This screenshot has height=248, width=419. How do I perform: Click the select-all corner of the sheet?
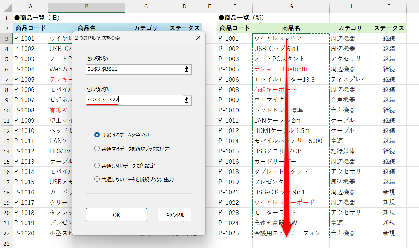pyautogui.click(x=6, y=6)
